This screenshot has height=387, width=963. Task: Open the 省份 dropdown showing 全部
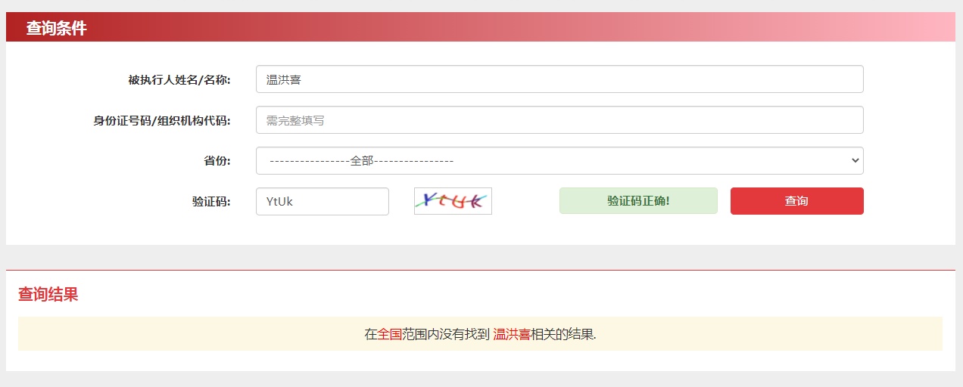point(559,160)
